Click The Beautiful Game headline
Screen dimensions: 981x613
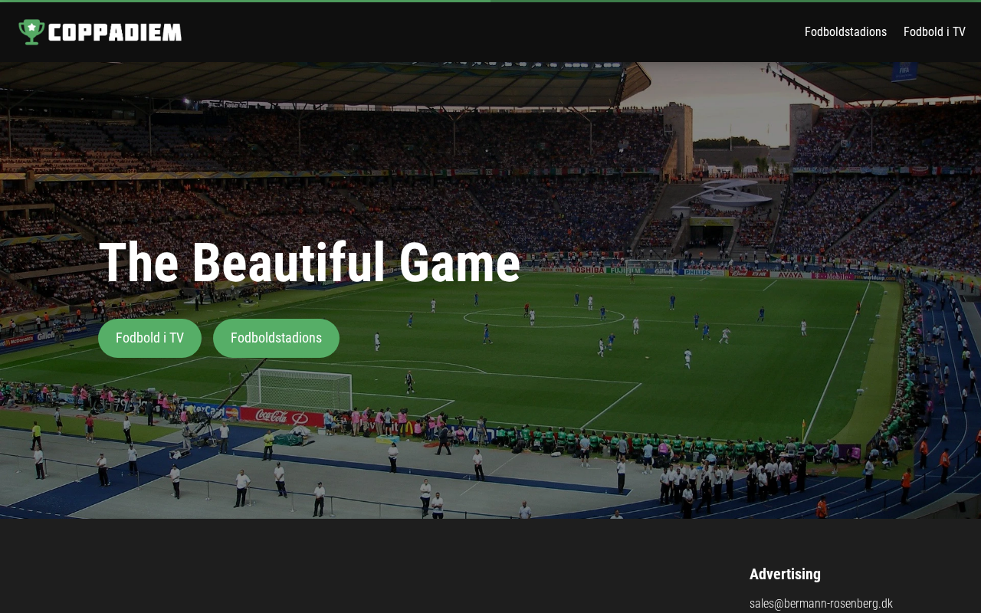coord(310,263)
